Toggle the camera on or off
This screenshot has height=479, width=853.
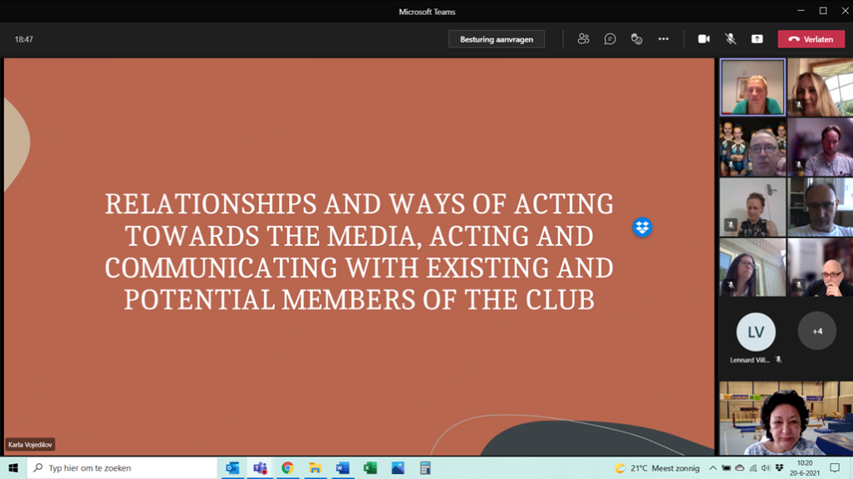coord(703,39)
